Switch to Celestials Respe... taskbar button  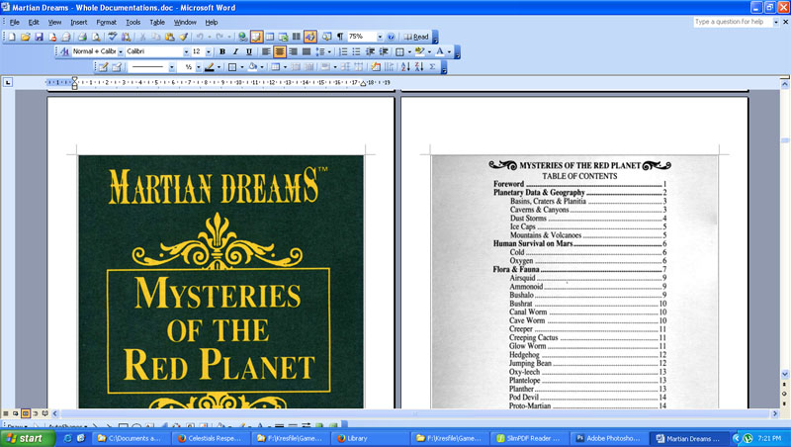coord(213,438)
